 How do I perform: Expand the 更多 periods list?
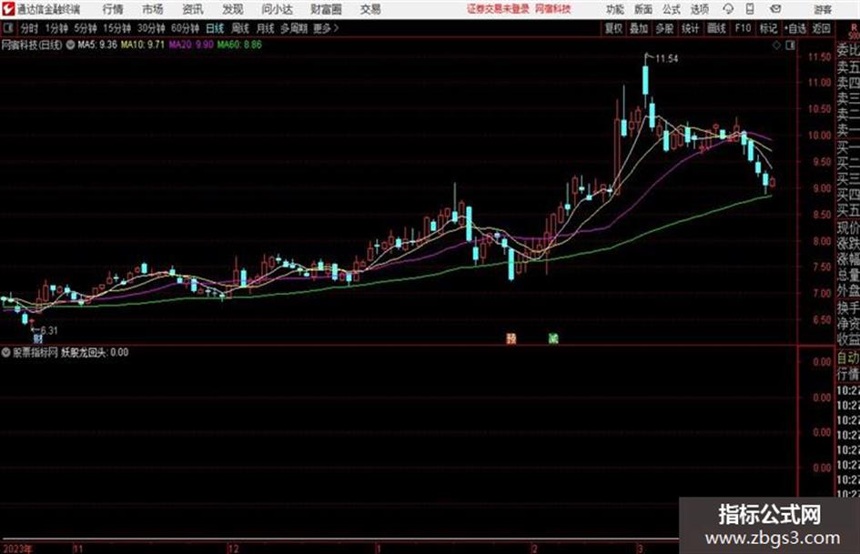[326, 28]
